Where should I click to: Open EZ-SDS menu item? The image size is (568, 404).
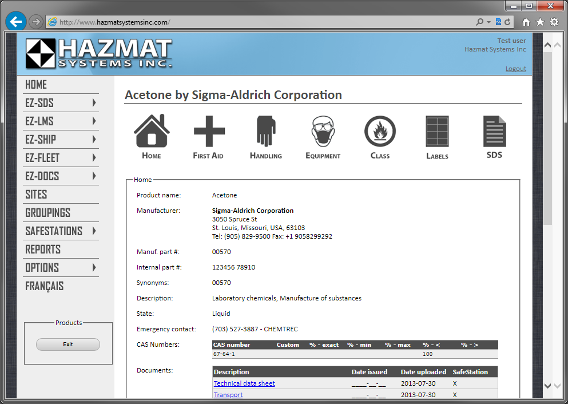pos(39,103)
